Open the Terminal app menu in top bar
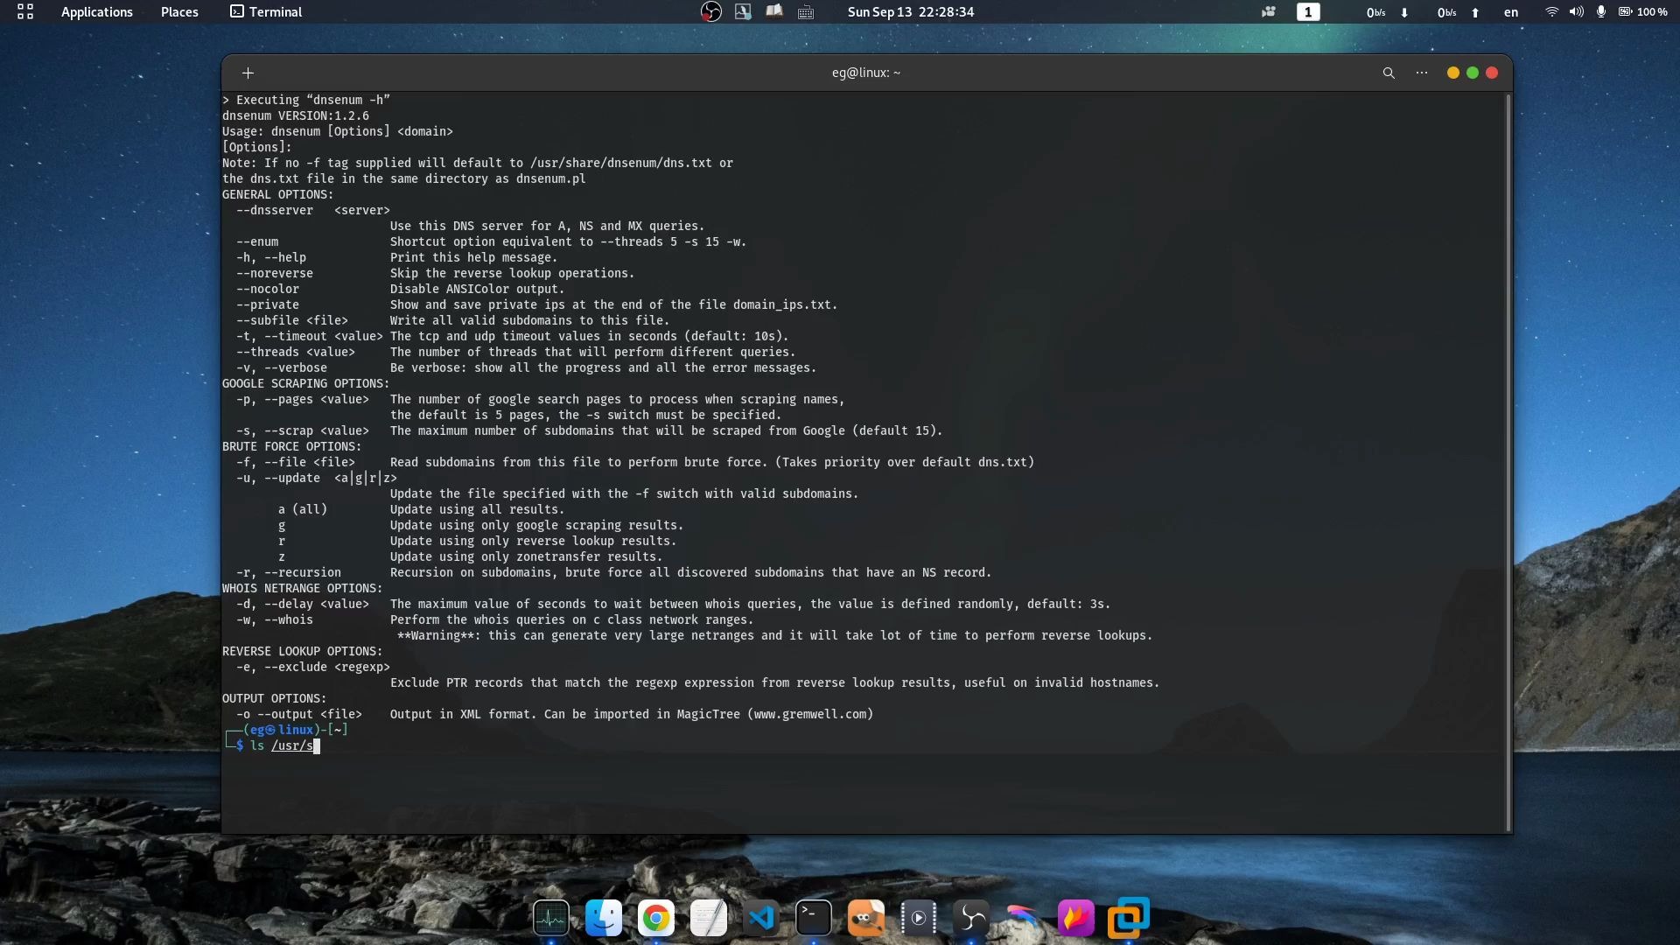1680x945 pixels. pyautogui.click(x=266, y=12)
